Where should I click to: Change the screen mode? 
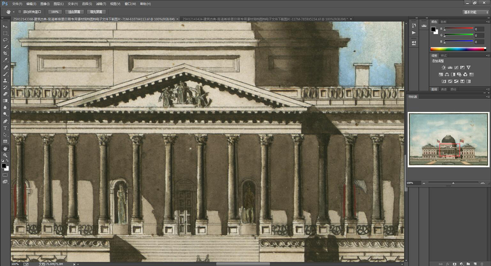click(5, 182)
